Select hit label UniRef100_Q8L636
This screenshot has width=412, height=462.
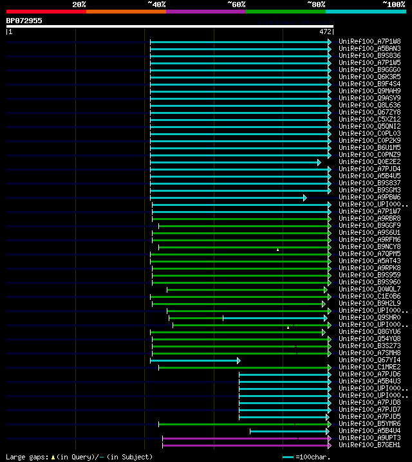(x=370, y=105)
